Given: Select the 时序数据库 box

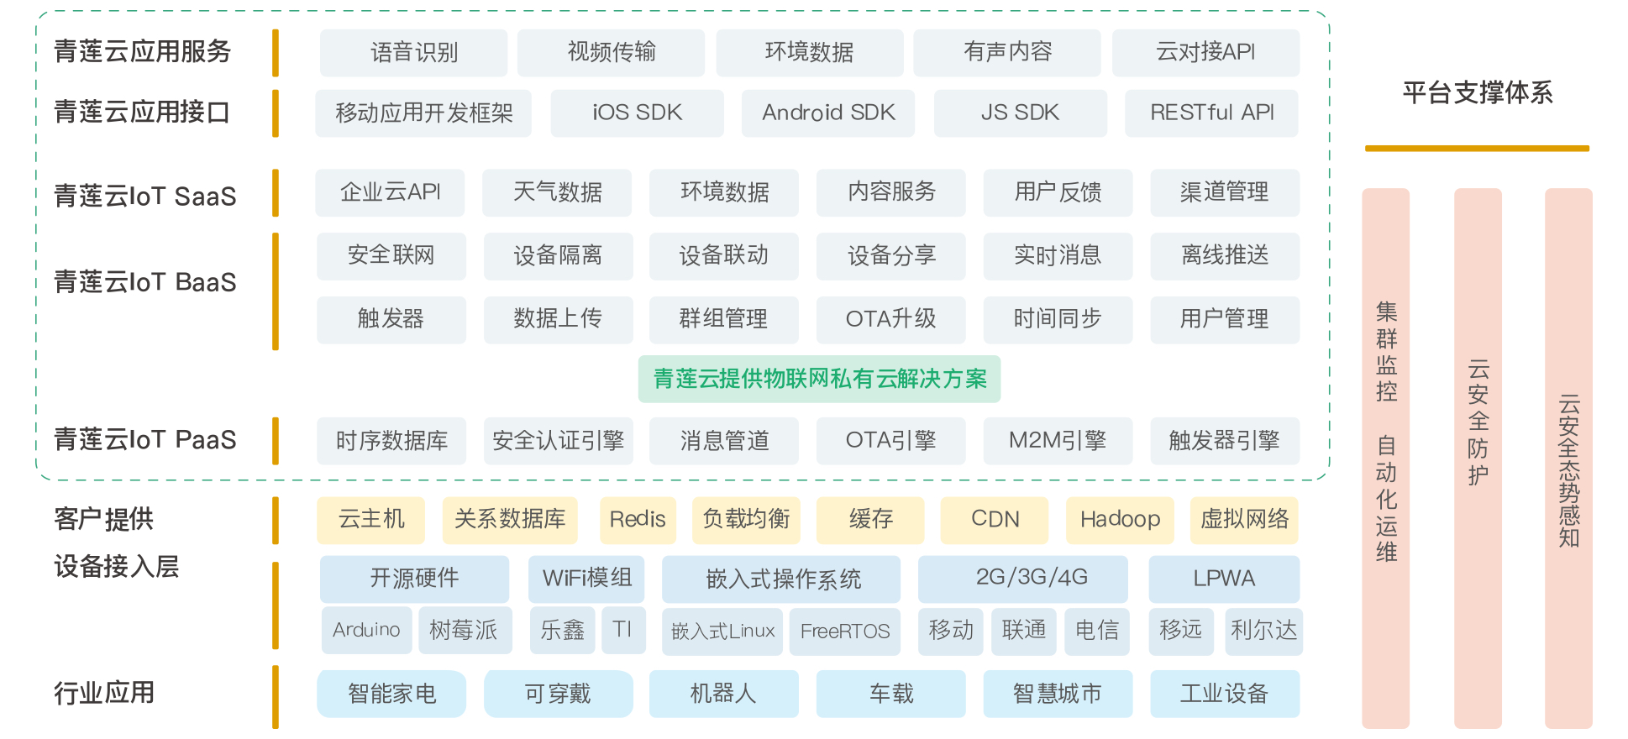Looking at the screenshot, I should tap(391, 441).
